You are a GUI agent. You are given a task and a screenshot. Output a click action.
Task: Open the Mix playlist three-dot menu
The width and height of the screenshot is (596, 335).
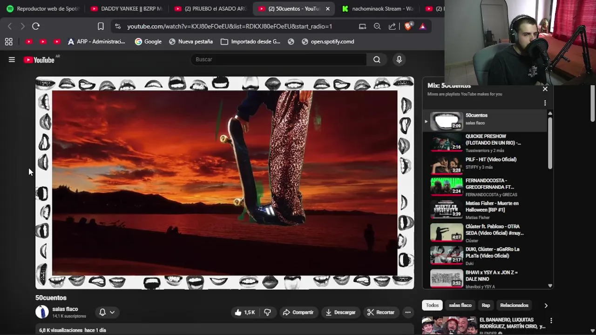(545, 103)
